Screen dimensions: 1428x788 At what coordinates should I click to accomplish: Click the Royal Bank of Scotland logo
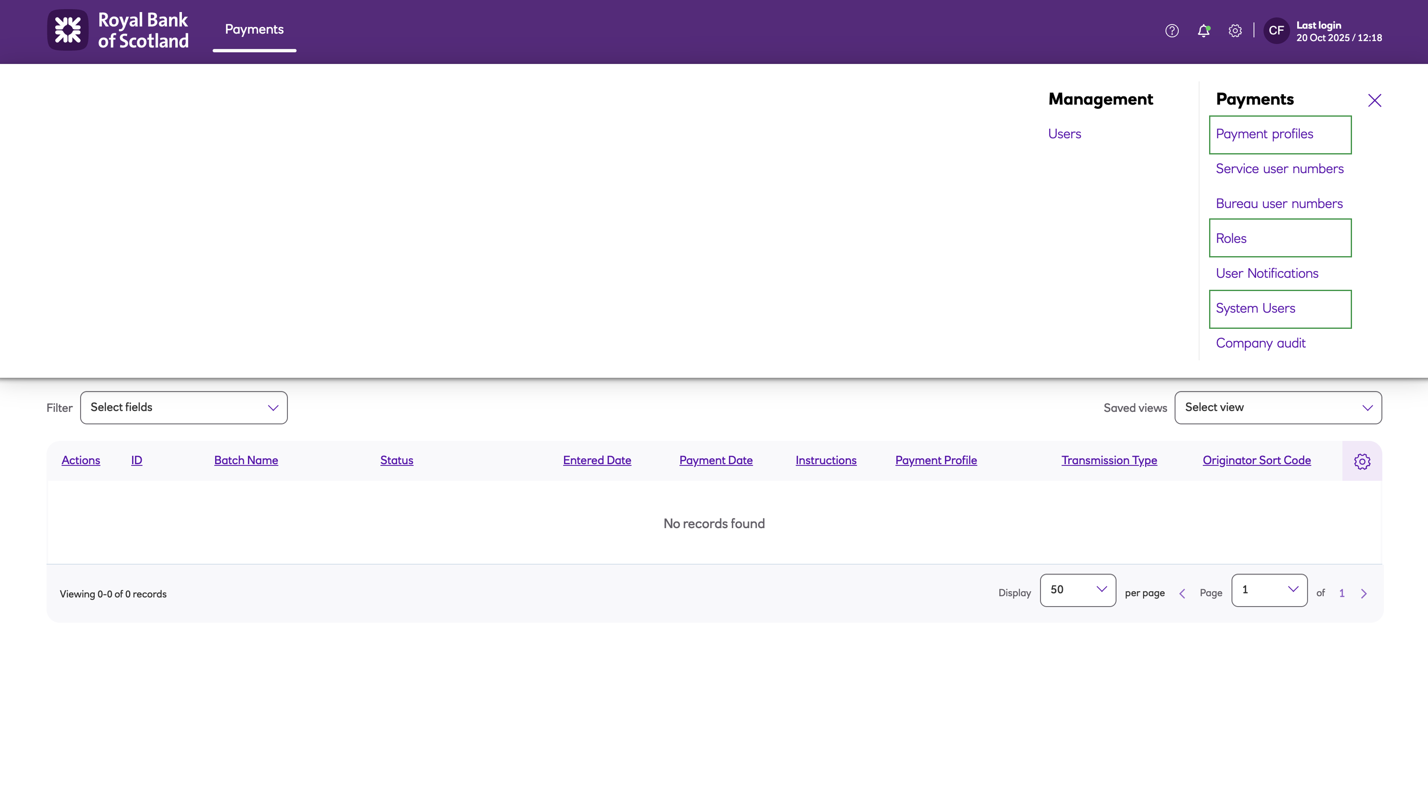(118, 30)
